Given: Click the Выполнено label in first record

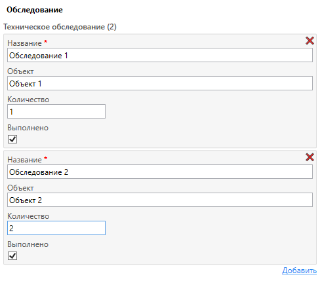Looking at the screenshot, I should coord(28,128).
